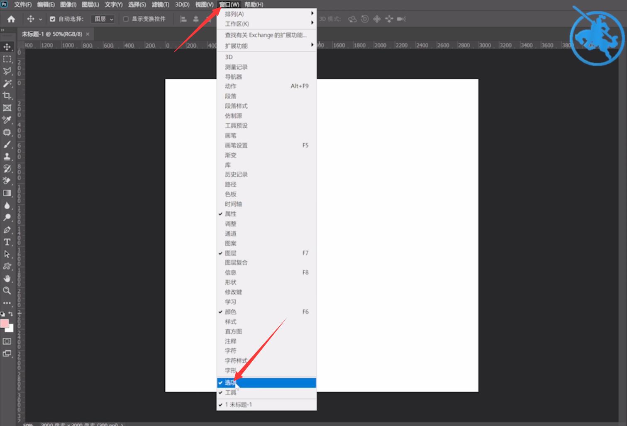
Task: Select the Frame tool
Action: pos(7,108)
